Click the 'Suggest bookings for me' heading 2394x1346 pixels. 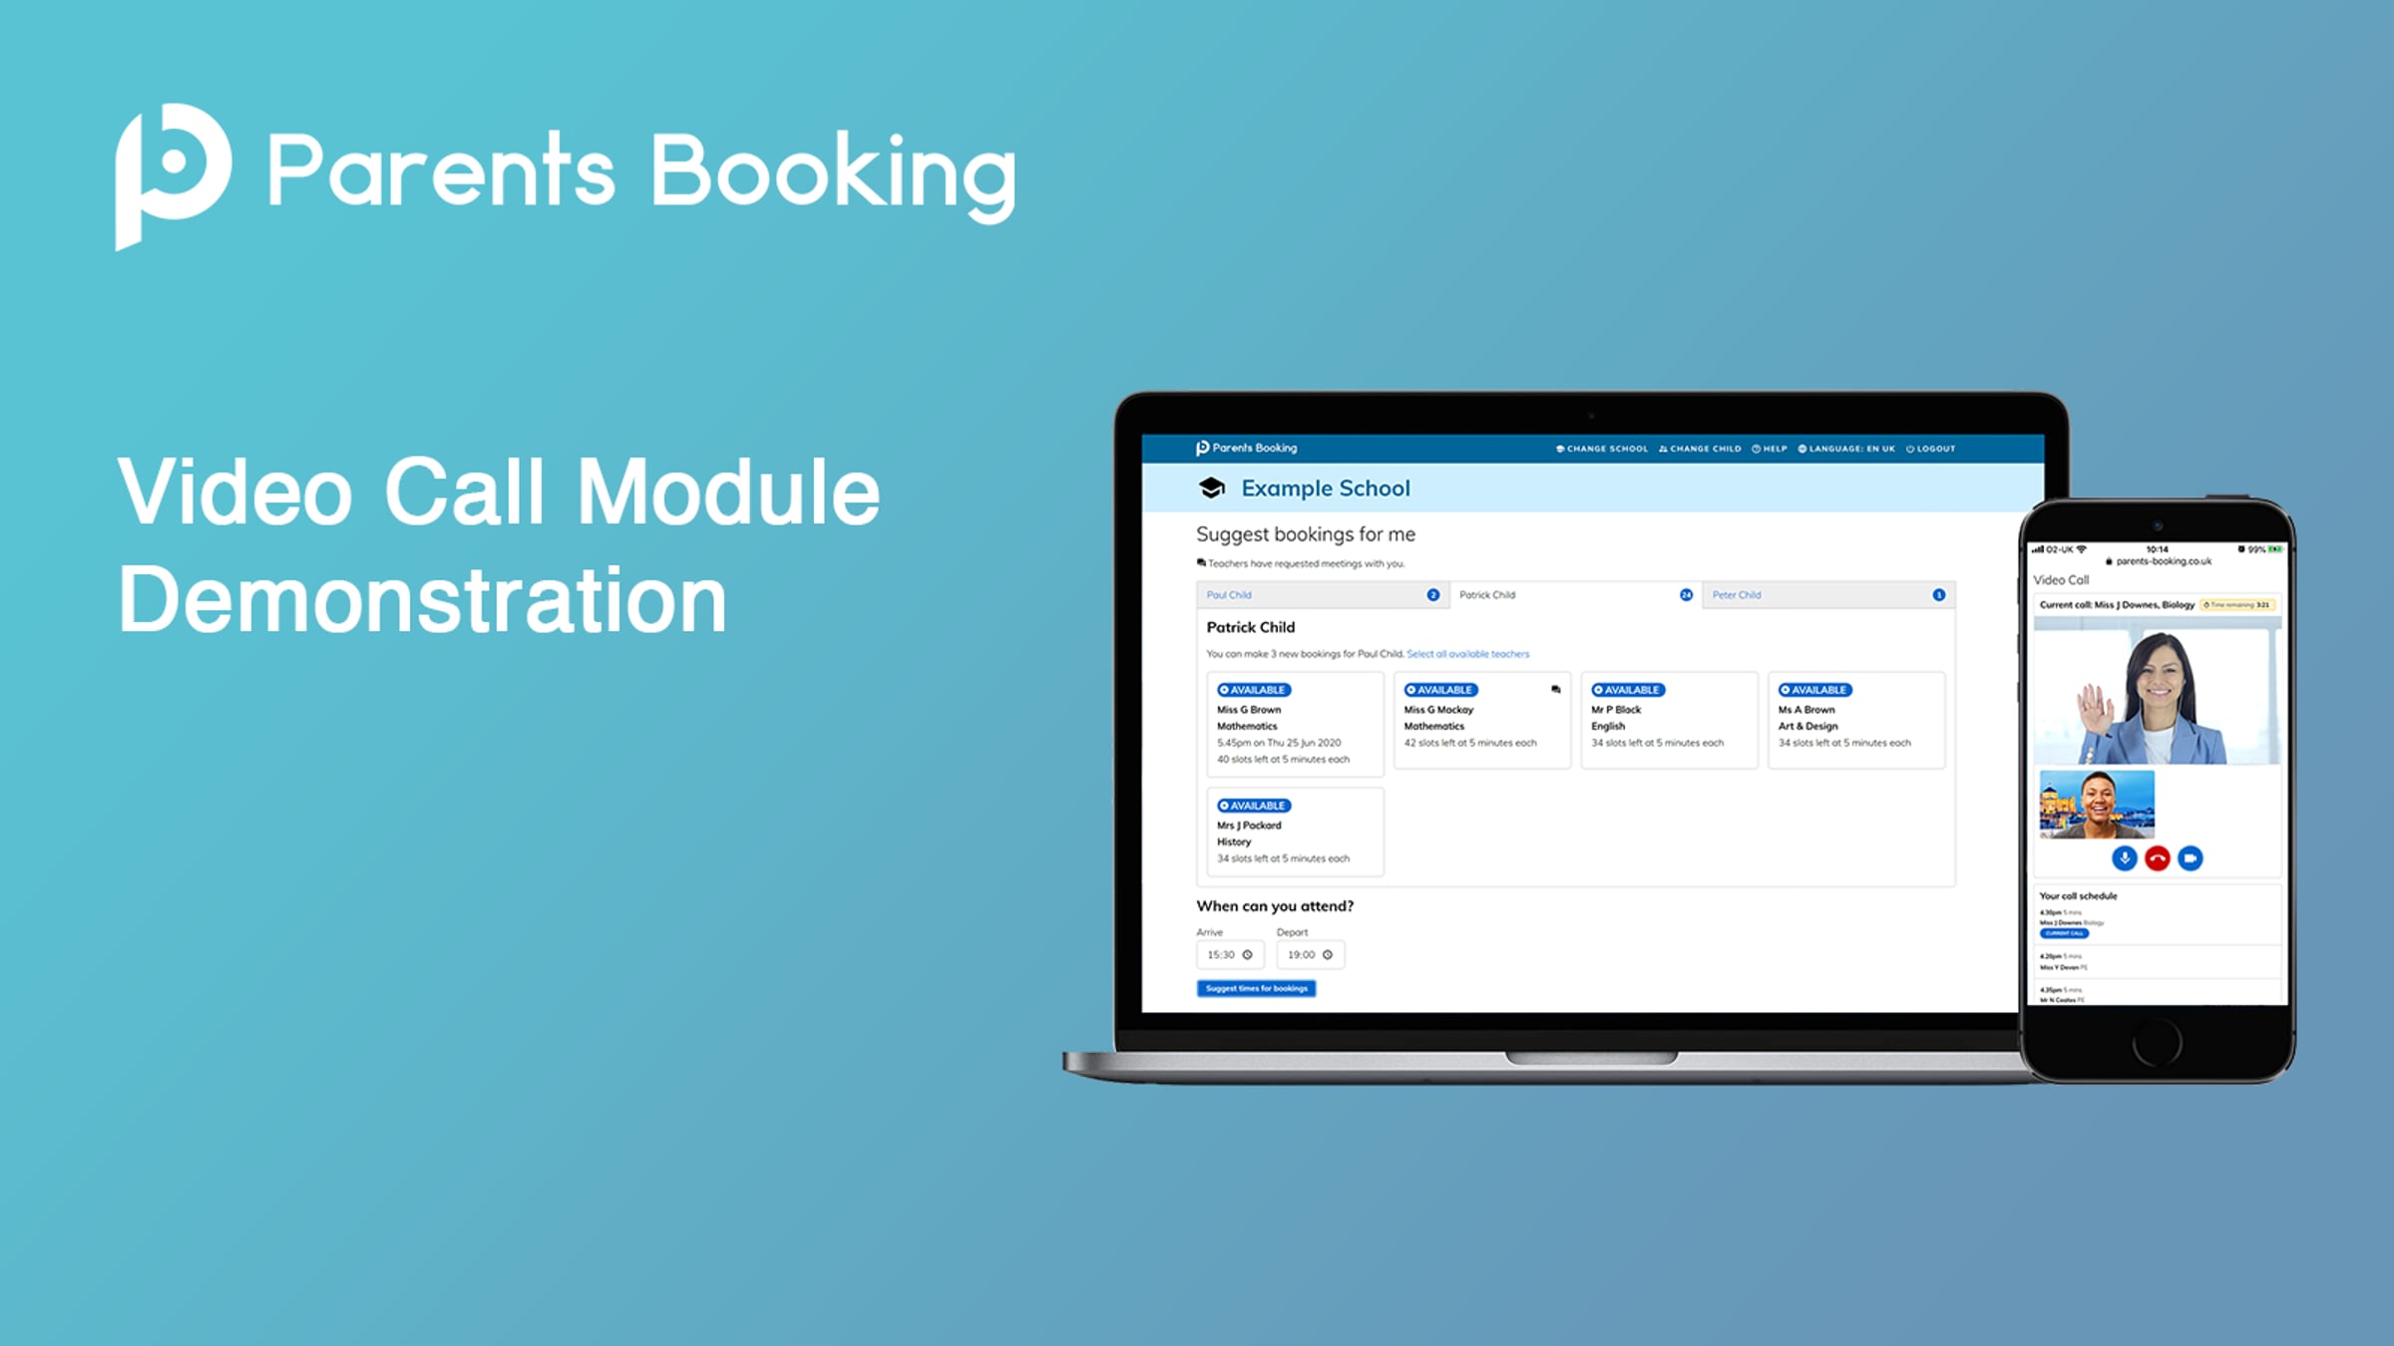point(1306,534)
